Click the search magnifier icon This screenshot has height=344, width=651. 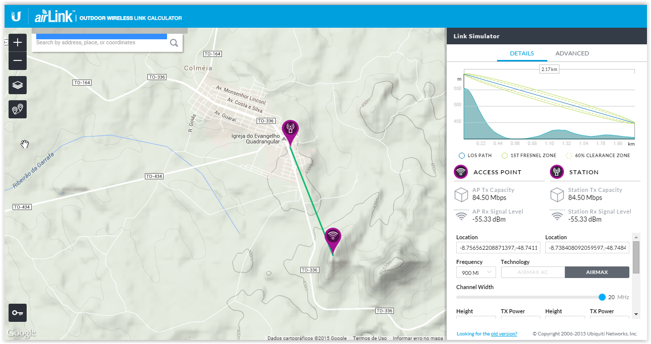174,43
